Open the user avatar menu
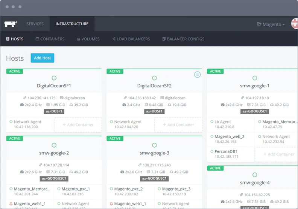This screenshot has width=298, height=209. point(295,24)
